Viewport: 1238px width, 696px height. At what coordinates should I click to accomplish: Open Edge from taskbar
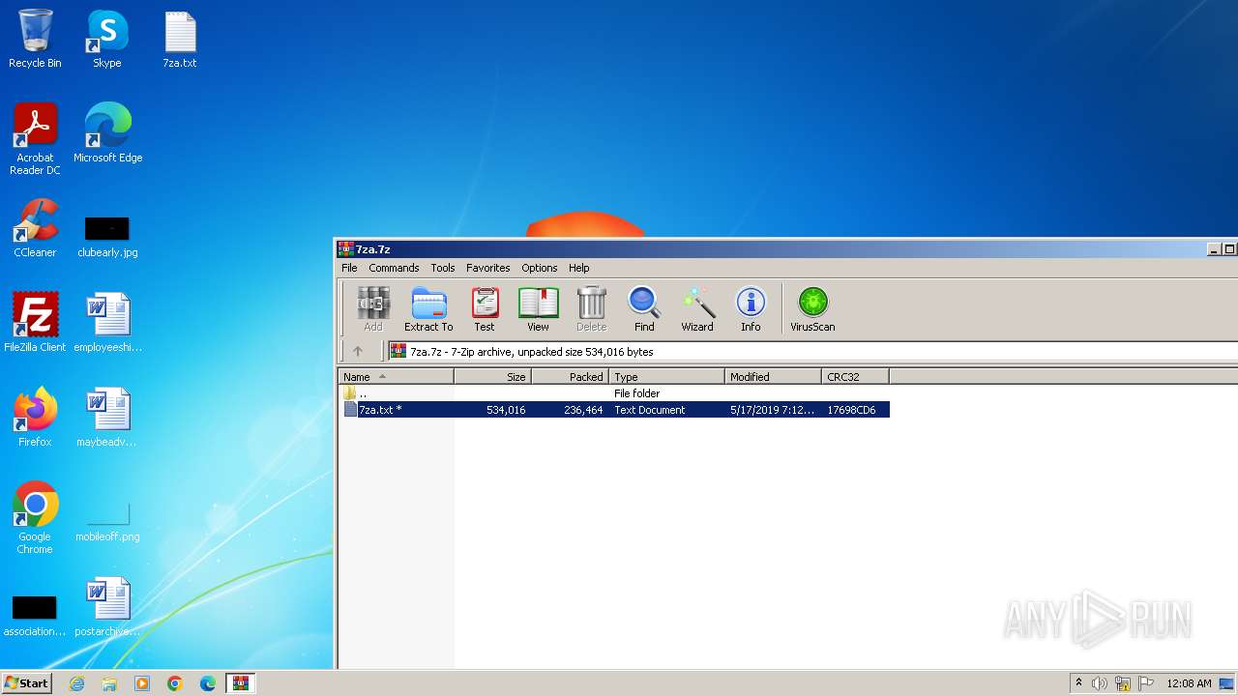tap(208, 683)
